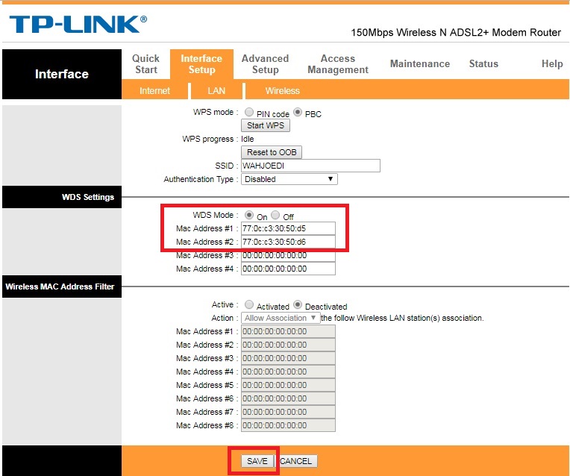The width and height of the screenshot is (570, 476).
Task: Click the Interface sidebar heading
Action: pos(62,74)
